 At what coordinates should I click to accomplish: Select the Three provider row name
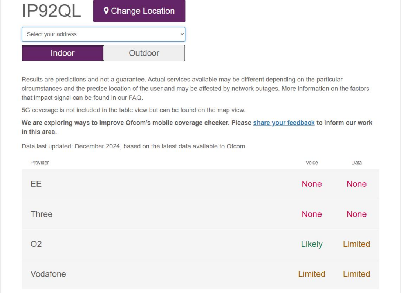pos(42,214)
